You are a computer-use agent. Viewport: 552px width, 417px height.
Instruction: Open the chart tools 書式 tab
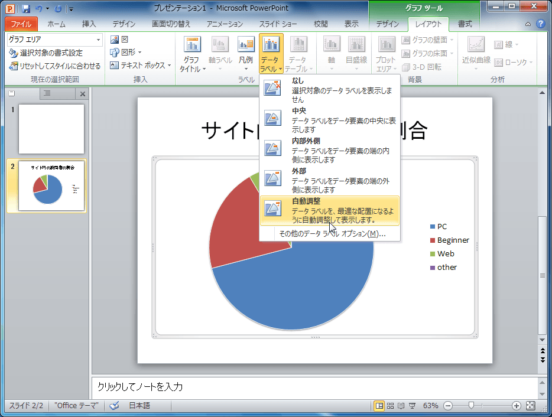point(465,24)
